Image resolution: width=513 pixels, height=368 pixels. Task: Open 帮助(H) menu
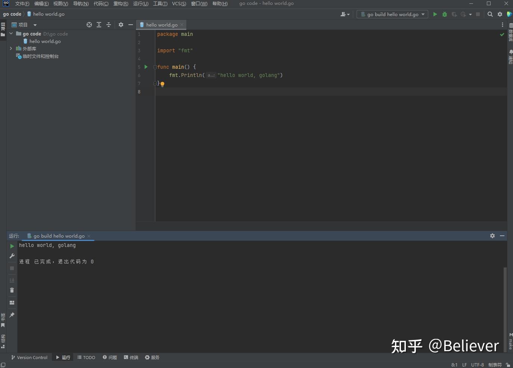click(x=220, y=3)
